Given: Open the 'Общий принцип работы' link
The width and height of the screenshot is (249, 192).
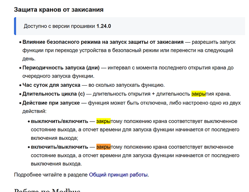Looking at the screenshot, I should [x=118, y=175].
